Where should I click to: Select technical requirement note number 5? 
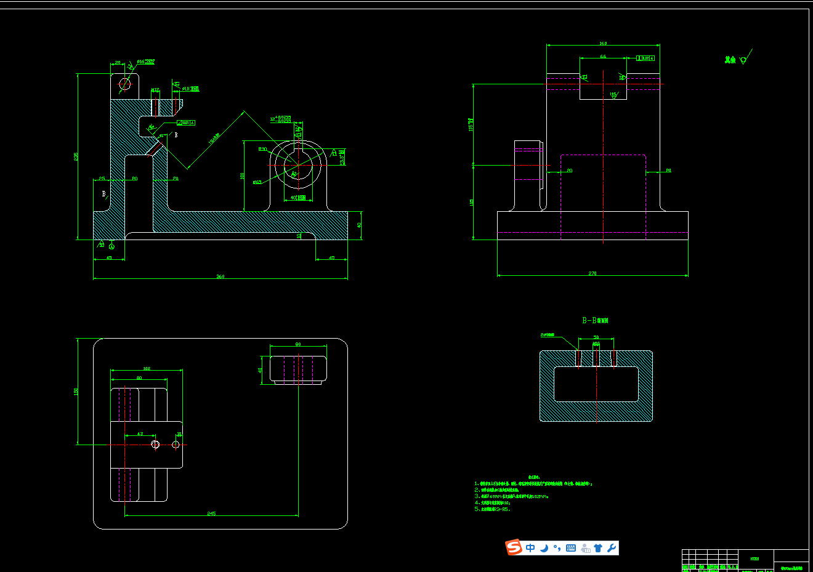point(493,510)
